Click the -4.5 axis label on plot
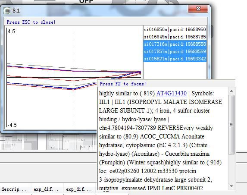The image size is (247, 195). pos(13,125)
